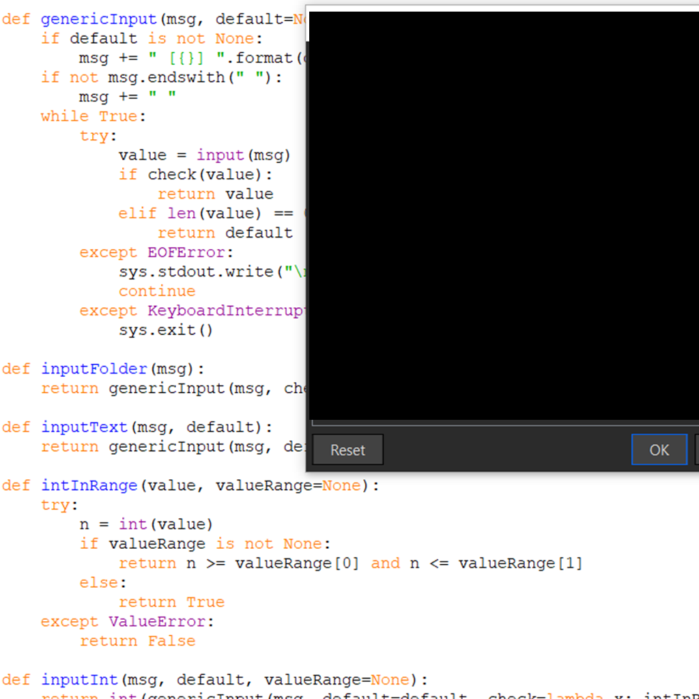Click the OK button in the dialog
The image size is (699, 699).
click(x=658, y=449)
